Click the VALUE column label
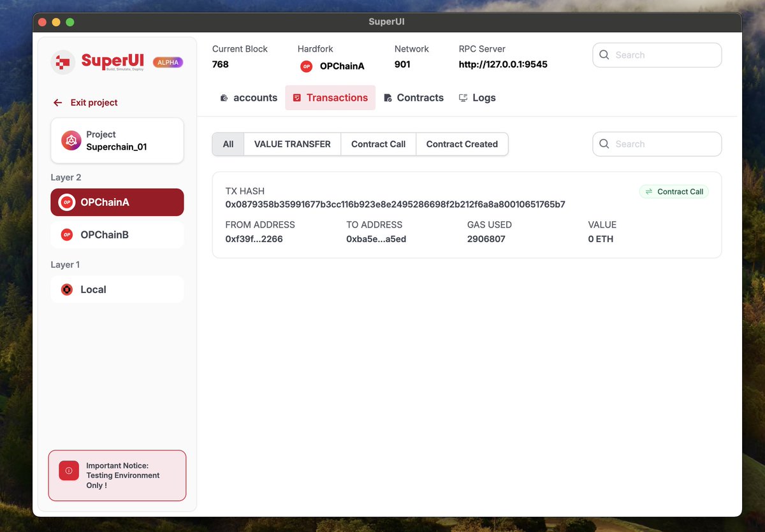This screenshot has width=765, height=532. pos(602,225)
